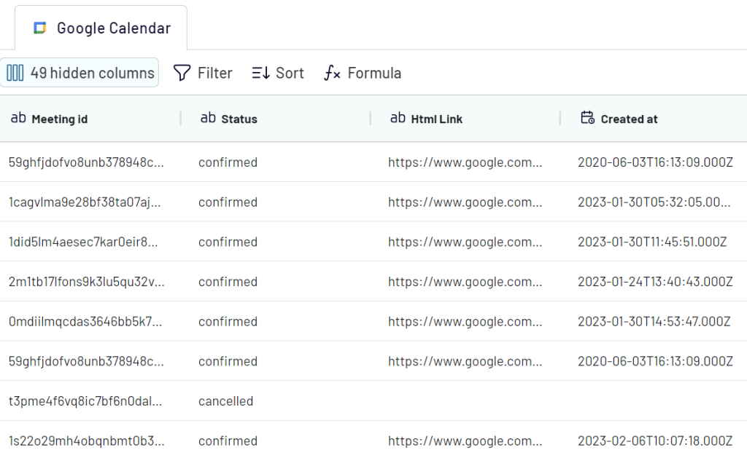747x458 pixels.
Task: Show the 49 hidden columns
Action: [x=80, y=72]
